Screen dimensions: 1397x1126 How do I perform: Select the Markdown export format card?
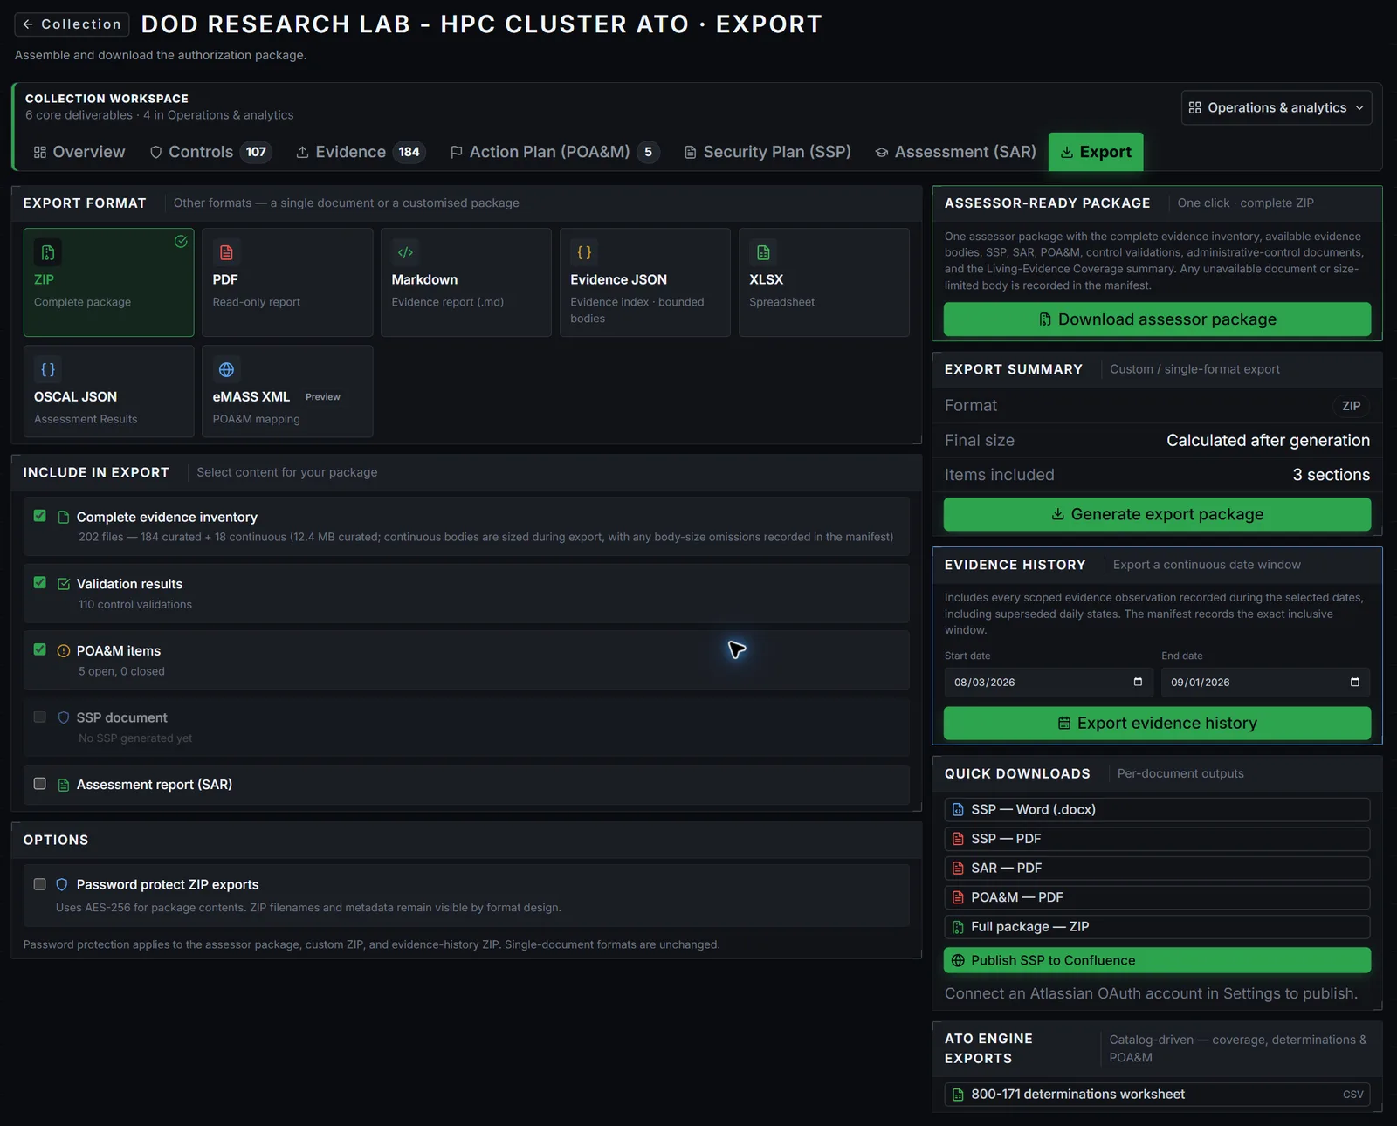click(466, 282)
